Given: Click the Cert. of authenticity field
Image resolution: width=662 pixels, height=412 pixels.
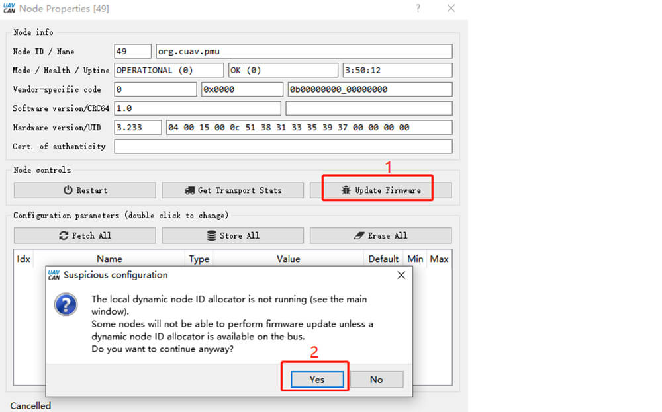Looking at the screenshot, I should coord(283,147).
